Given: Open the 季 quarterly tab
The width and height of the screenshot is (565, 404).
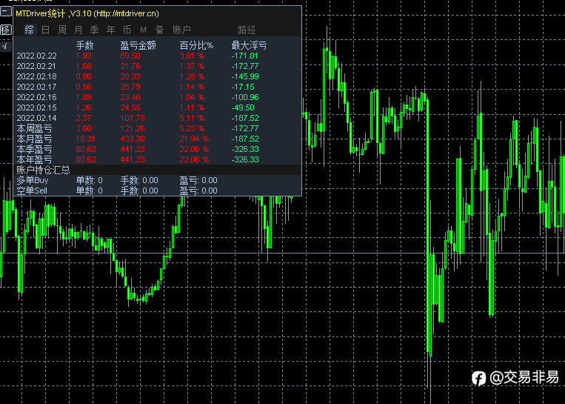Looking at the screenshot, I should point(94,30).
